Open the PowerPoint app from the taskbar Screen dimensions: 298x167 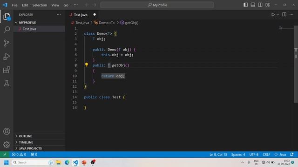(x=84, y=162)
